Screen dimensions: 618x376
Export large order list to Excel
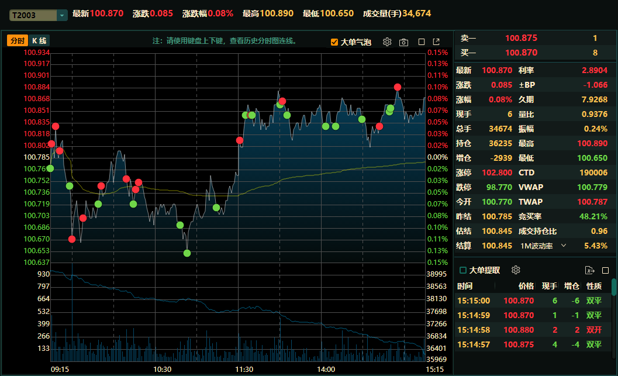pyautogui.click(x=589, y=270)
